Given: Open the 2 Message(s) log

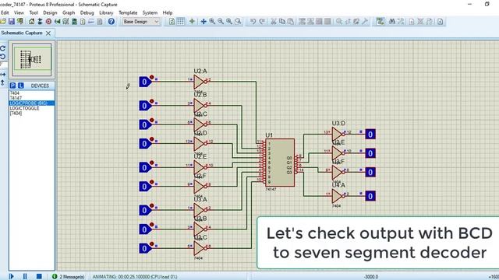Looking at the screenshot, I should pos(69,277).
